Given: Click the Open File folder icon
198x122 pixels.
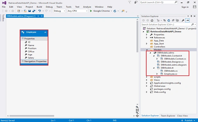Looking at the screenshot, I should [x=25, y=11].
